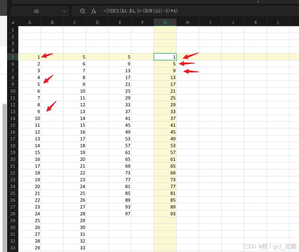Select cell E28 containing 97
Screen dimensions: 299x252
point(120,214)
